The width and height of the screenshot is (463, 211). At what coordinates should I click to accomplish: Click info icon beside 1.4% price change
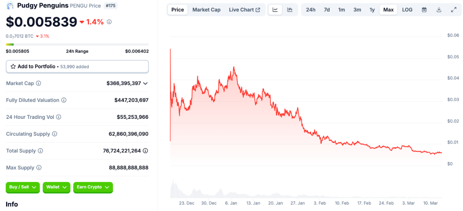109,22
